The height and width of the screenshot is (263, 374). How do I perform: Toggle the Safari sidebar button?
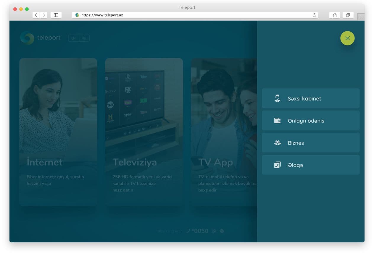tap(56, 15)
